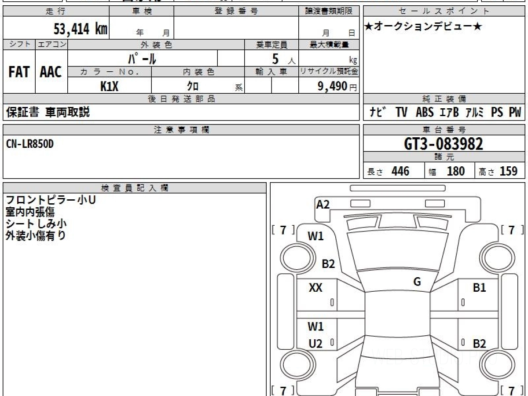The image size is (528, 396).
Task: Click the ★オークションデビュー★ sales note
Action: 424,27
